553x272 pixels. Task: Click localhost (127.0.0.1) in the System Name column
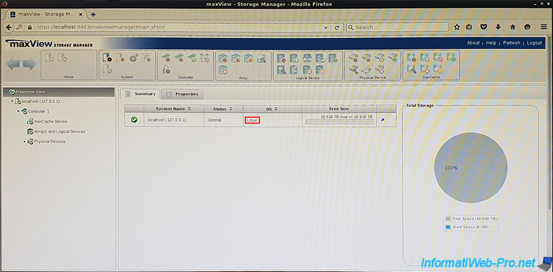point(167,120)
